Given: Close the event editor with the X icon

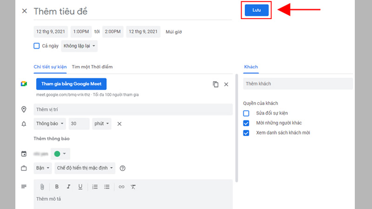Looking at the screenshot, I should [25, 11].
